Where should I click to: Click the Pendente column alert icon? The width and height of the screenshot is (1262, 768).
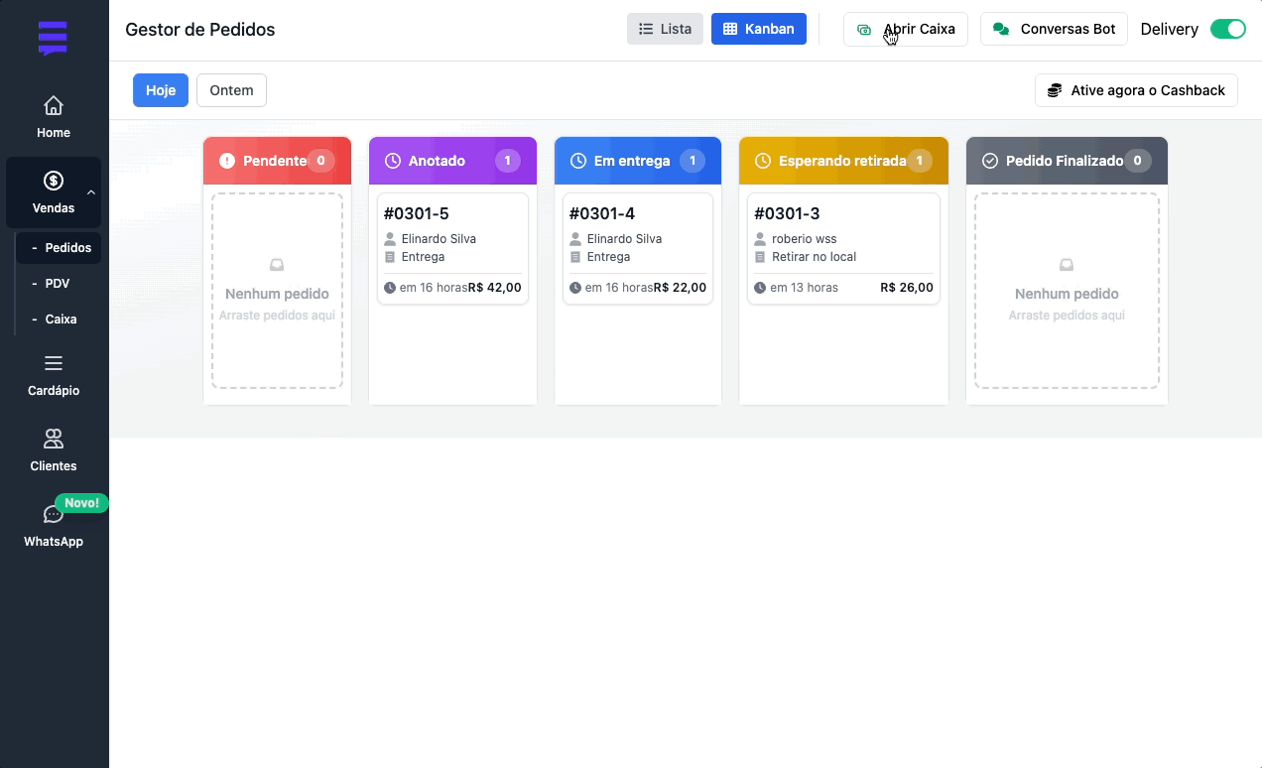click(x=227, y=161)
